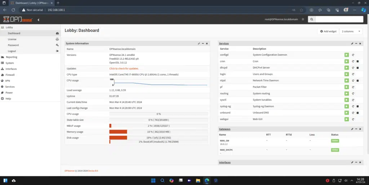
Task: Click to check for updates link
Action: pyautogui.click(x=124, y=69)
